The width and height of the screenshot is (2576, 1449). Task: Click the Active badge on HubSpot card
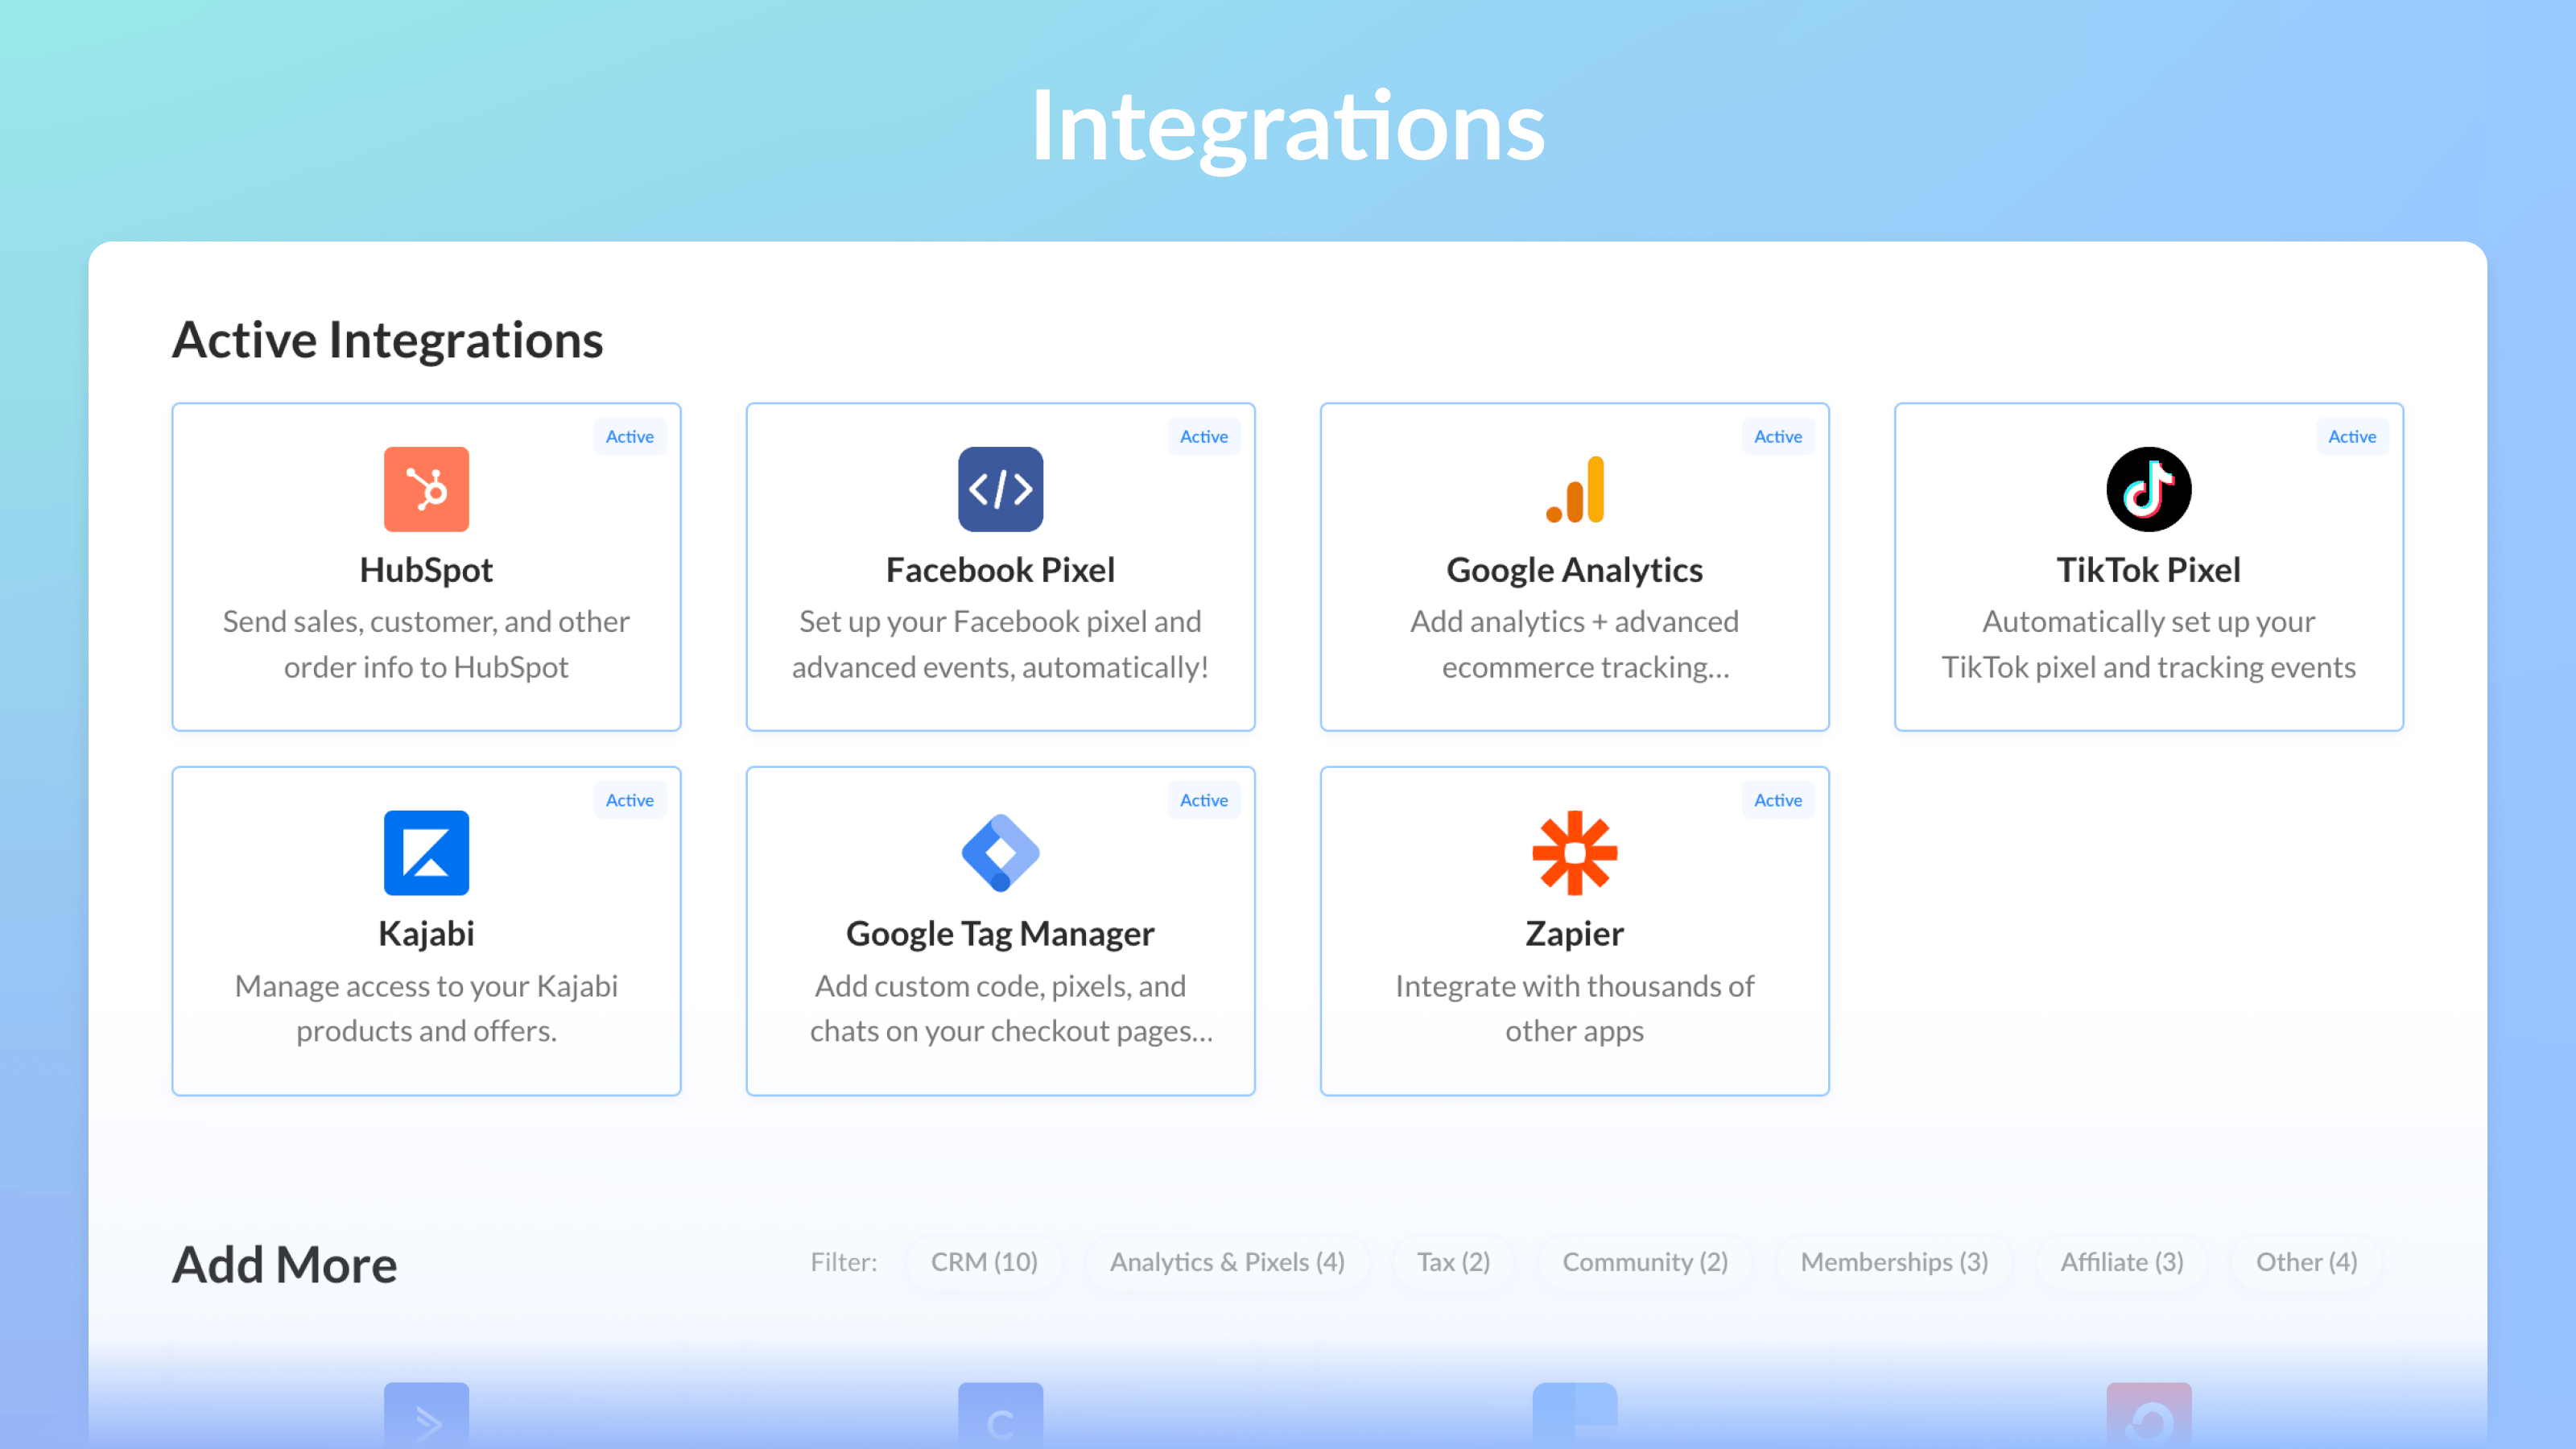629,436
